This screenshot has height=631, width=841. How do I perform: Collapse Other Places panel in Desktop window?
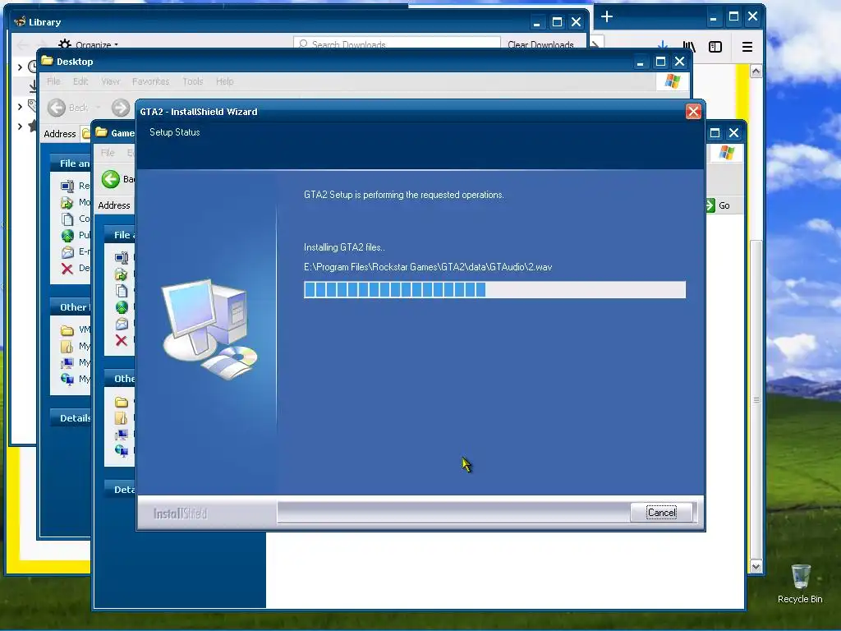[71, 307]
